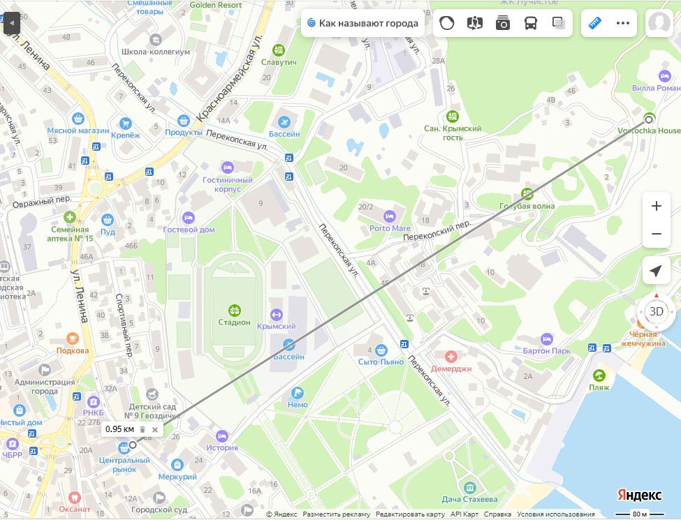Open the three-dots more options menu
681x520 pixels.
click(x=623, y=23)
